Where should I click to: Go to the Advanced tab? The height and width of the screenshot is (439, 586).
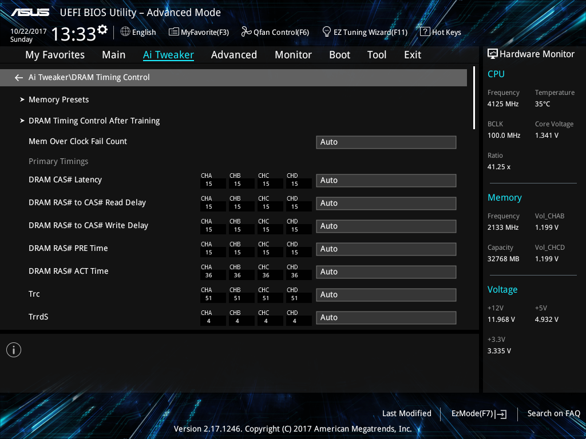[x=234, y=55]
